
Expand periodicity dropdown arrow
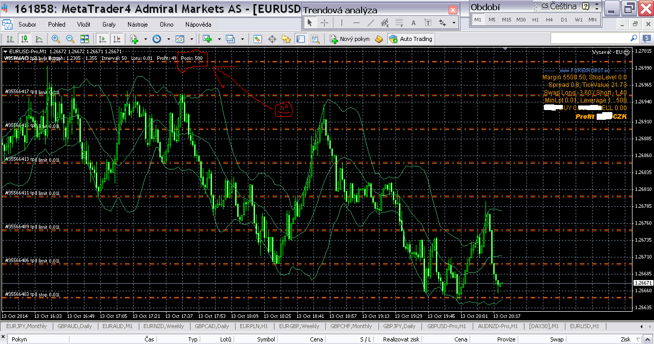click(168, 39)
